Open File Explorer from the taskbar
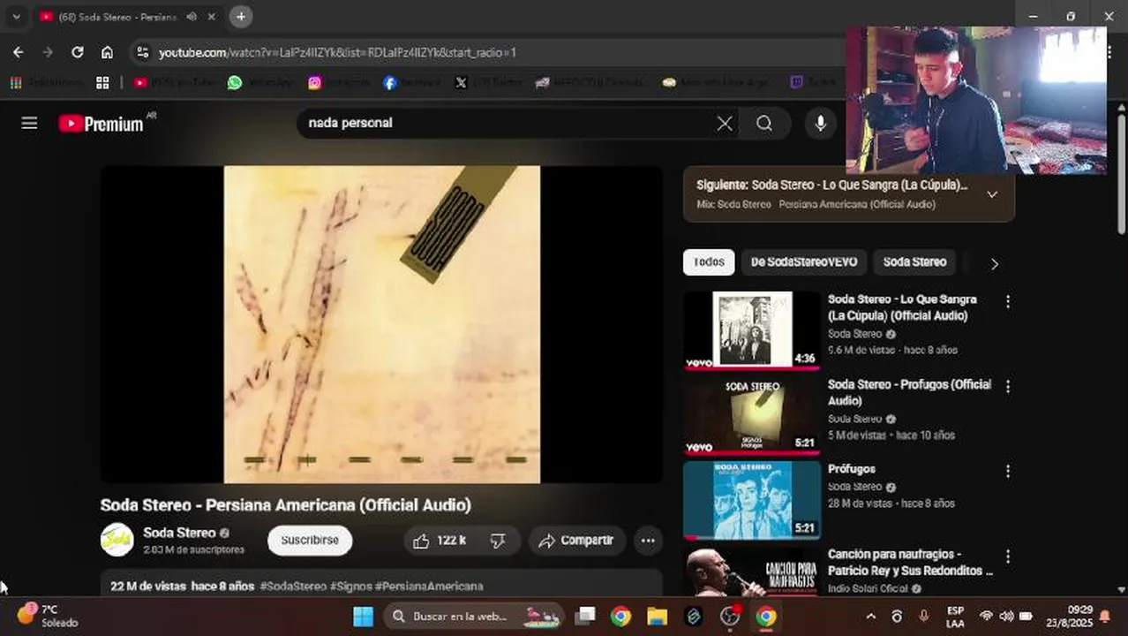Image resolution: width=1128 pixels, height=636 pixels. [658, 617]
